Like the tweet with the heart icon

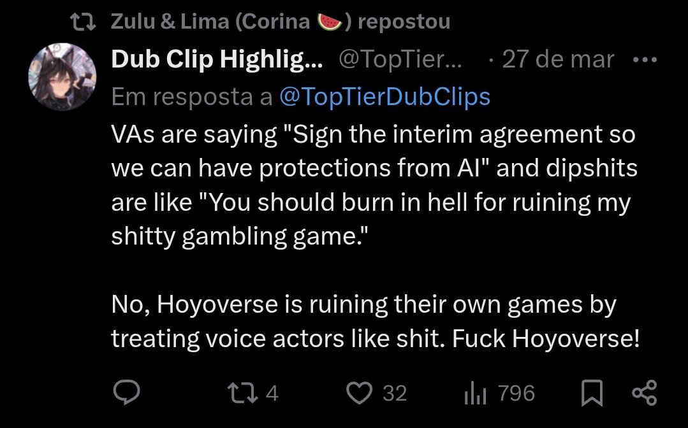coord(359,392)
